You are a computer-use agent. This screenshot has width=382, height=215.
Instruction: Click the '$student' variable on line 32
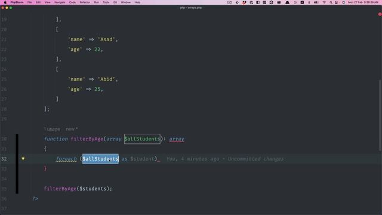(142, 159)
